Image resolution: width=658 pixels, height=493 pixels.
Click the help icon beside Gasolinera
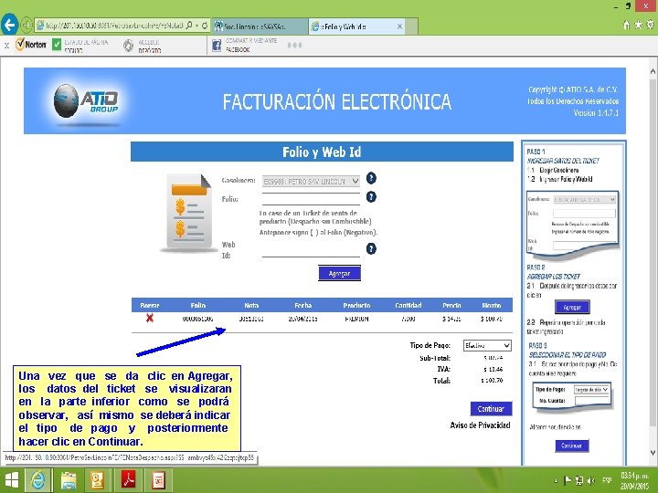point(371,178)
